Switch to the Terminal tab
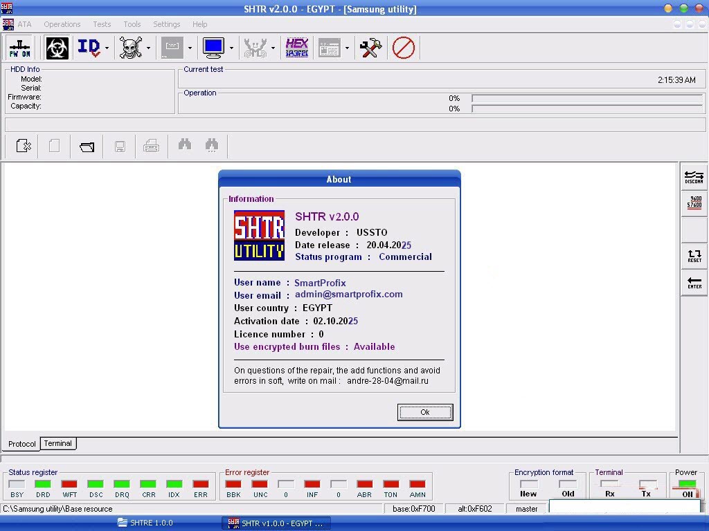 click(58, 443)
